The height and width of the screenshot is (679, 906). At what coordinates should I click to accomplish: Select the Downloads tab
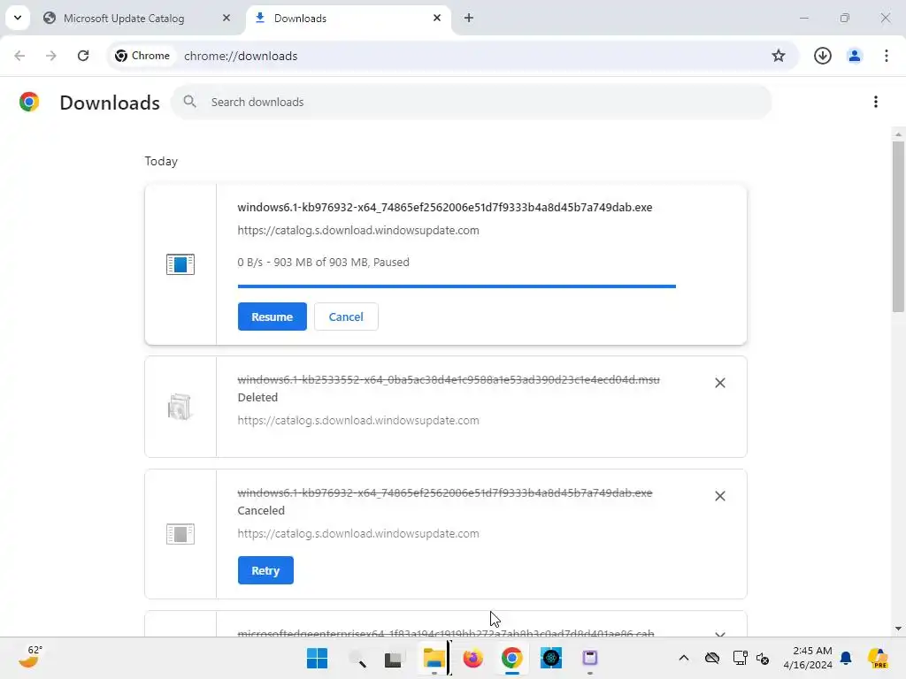(x=299, y=19)
